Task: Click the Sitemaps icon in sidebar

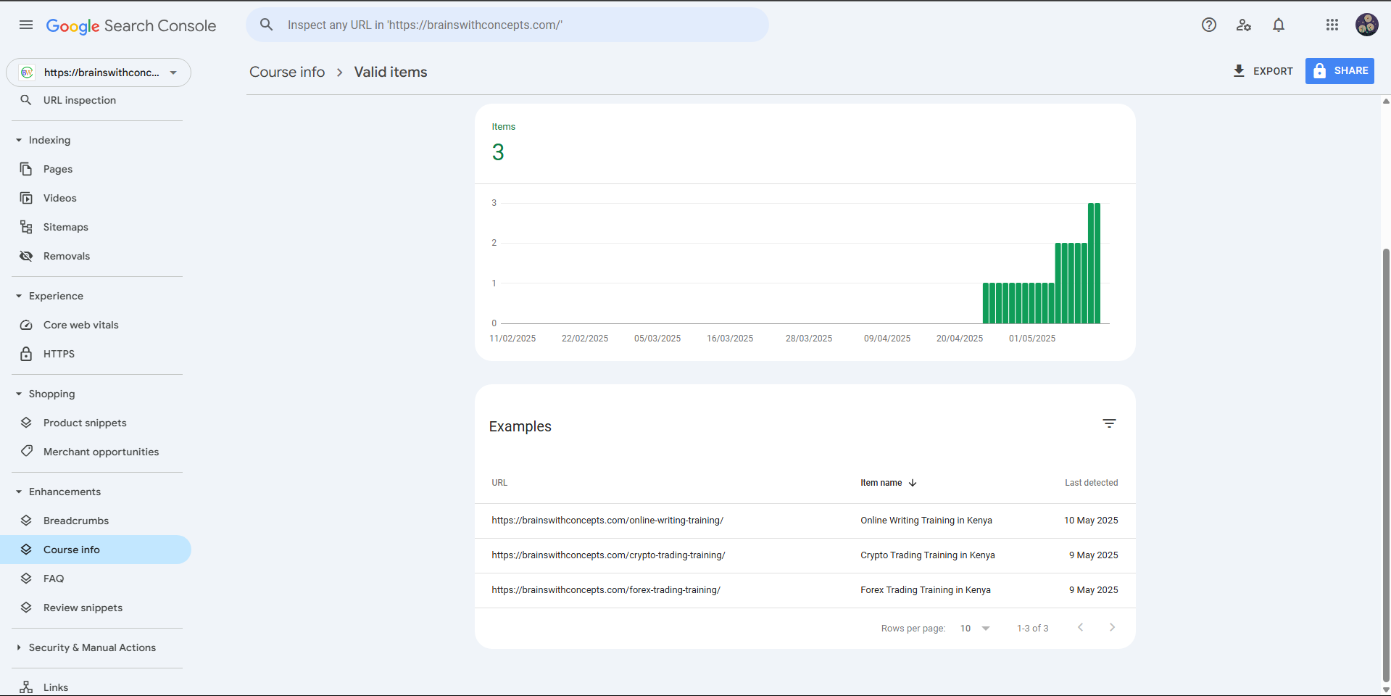Action: [x=26, y=227]
